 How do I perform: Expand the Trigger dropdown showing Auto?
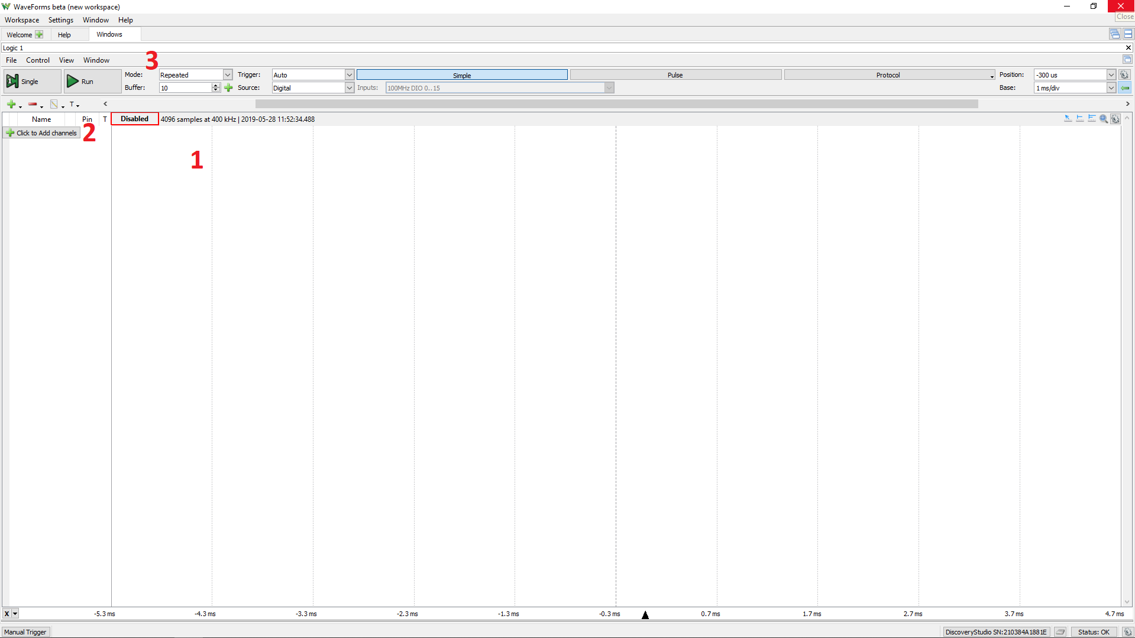(x=349, y=75)
